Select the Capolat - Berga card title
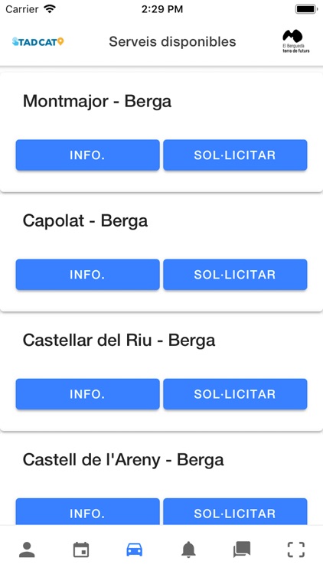Image resolution: width=323 pixels, height=574 pixels. tap(85, 220)
